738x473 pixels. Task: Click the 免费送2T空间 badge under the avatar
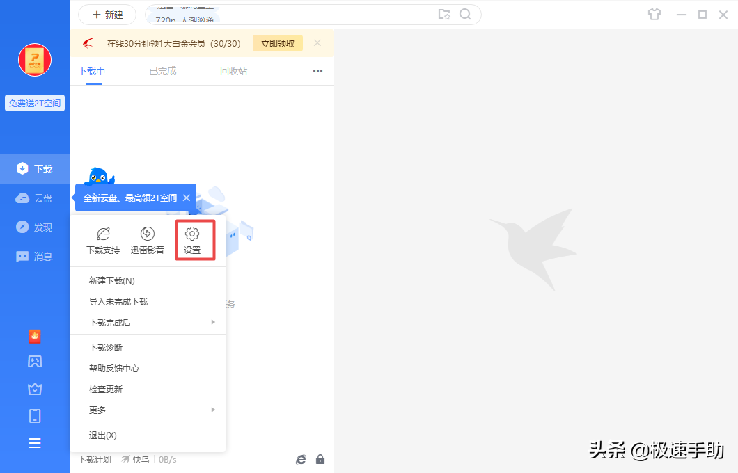click(34, 102)
